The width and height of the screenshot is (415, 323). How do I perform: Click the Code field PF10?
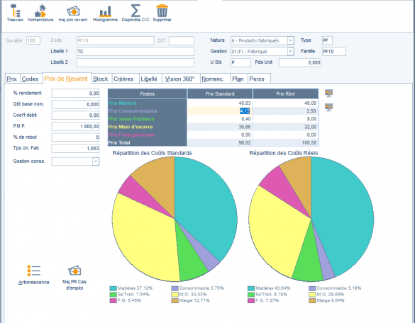[116, 40]
